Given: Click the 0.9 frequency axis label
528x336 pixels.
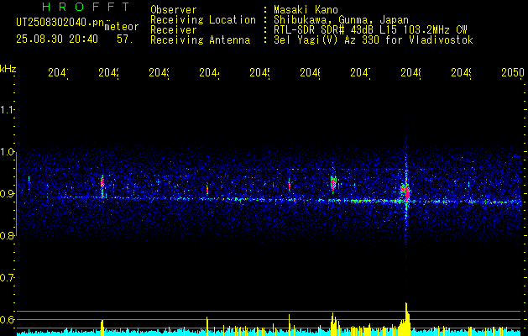Looking at the screenshot, I should pos(7,194).
